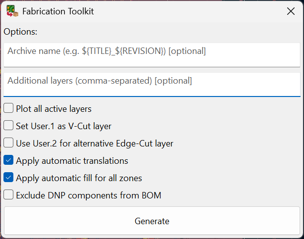Check the Set User.1 as V-Cut layer box
Image resolution: width=304 pixels, height=239 pixels.
(8, 126)
